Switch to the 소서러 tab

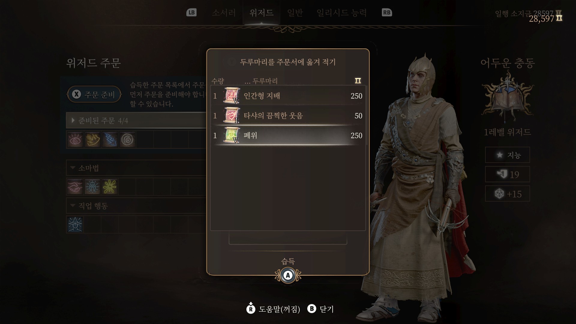point(224,13)
